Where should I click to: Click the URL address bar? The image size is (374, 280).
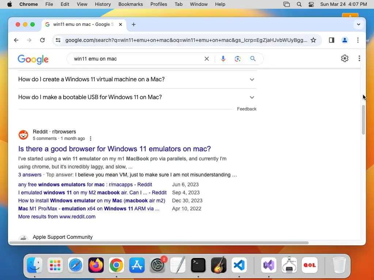pos(186,40)
